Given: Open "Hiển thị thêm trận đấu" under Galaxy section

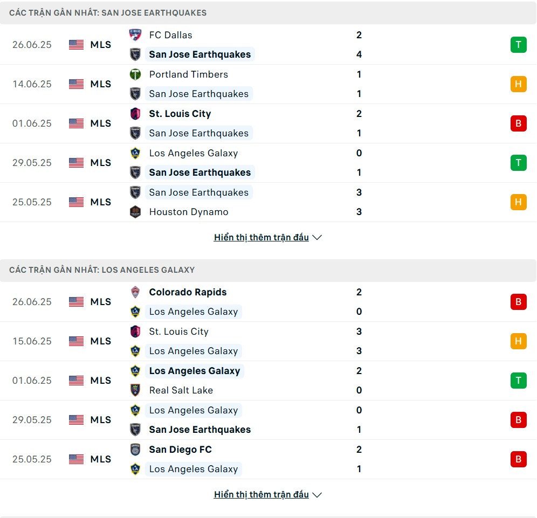Looking at the screenshot, I should [x=261, y=494].
